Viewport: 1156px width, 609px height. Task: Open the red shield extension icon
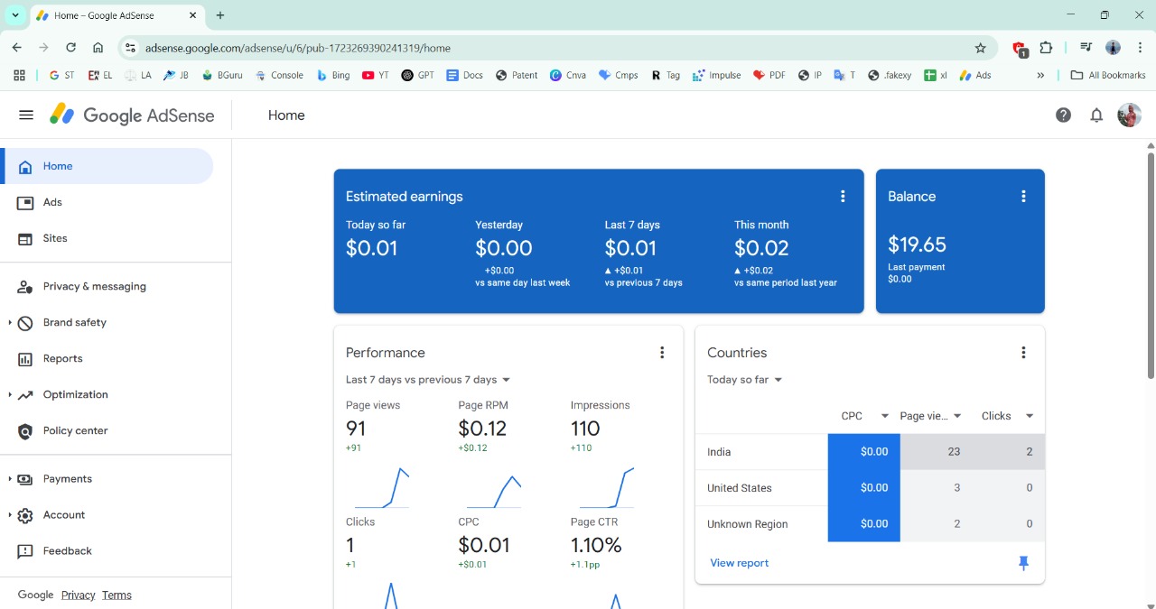click(x=1020, y=49)
